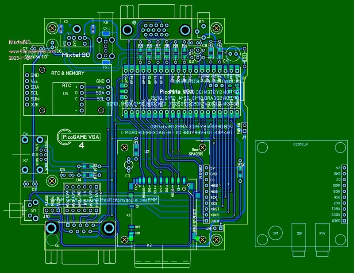Select the round MIC capsule outline

[x=275, y=233]
